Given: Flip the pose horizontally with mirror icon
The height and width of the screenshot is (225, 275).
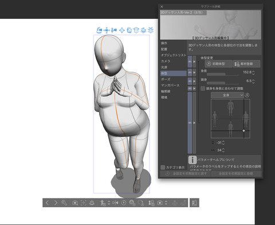Looking at the screenshot, I should pyautogui.click(x=115, y=203).
